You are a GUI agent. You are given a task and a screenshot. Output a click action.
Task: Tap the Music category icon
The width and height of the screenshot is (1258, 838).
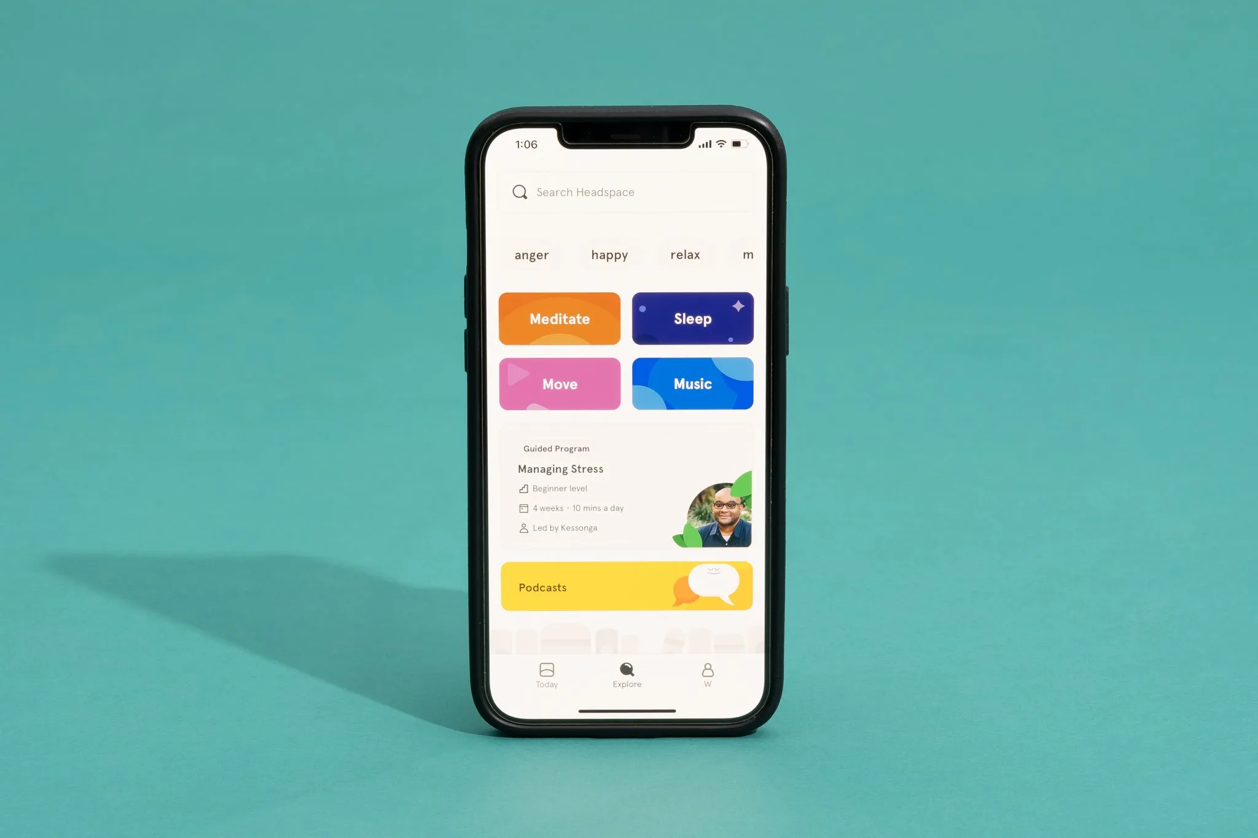[x=692, y=384]
